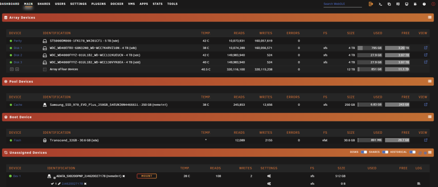Open the Dev 1 device link
The image size is (438, 187).
point(17,176)
